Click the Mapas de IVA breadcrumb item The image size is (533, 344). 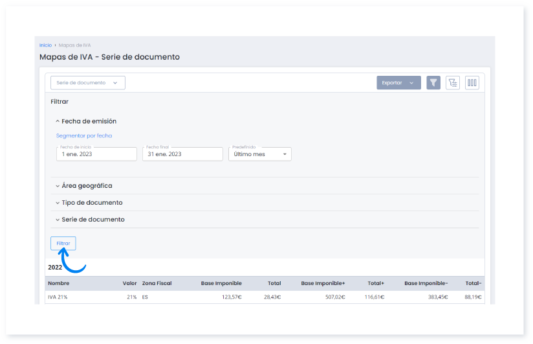tap(74, 45)
